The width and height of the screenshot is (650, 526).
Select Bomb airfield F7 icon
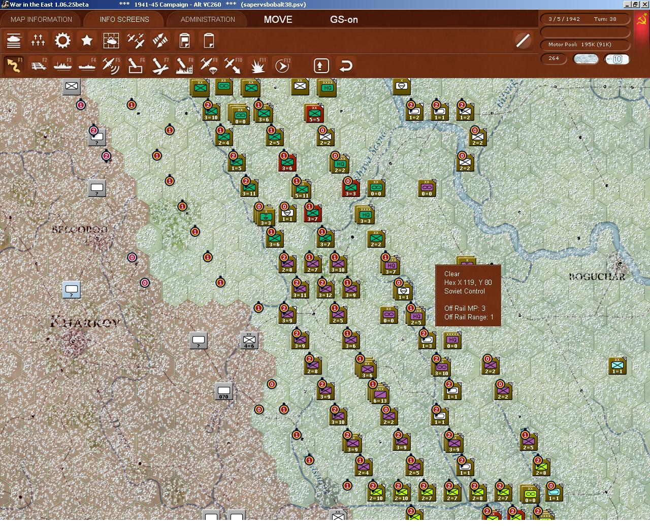[160, 65]
